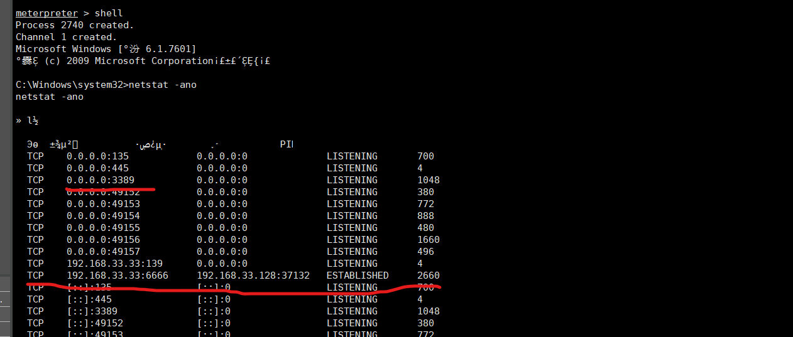The height and width of the screenshot is (337, 793).
Task: Click PID 1660 in the PID column
Action: pyautogui.click(x=428, y=240)
